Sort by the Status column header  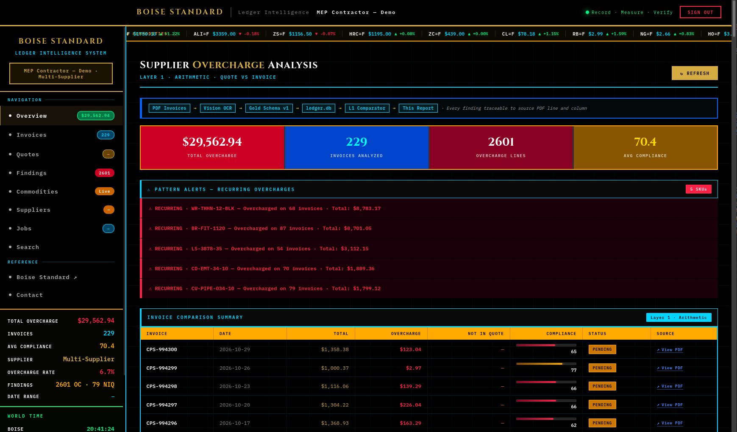pos(617,334)
